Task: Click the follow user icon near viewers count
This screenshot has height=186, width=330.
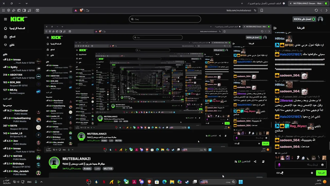Action: tap(263, 161)
